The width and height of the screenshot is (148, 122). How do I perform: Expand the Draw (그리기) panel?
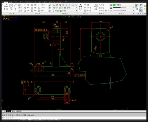pos(11,13)
